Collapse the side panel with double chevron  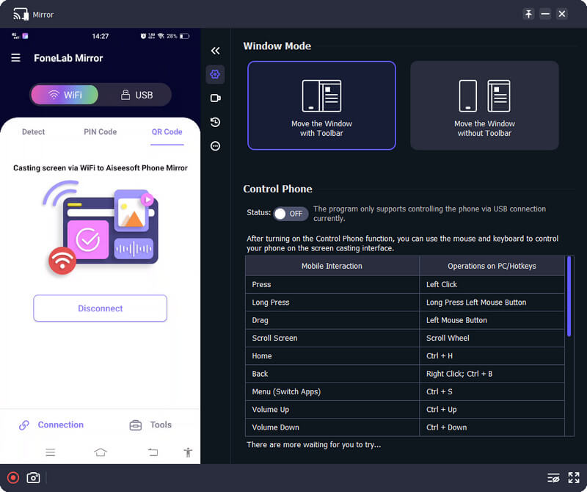coord(215,51)
